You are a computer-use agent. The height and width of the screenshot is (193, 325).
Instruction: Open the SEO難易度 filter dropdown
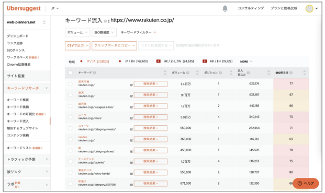click(104, 32)
